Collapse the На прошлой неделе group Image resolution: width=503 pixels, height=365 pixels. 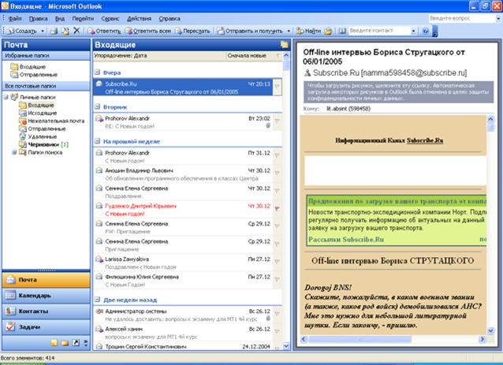[98, 141]
